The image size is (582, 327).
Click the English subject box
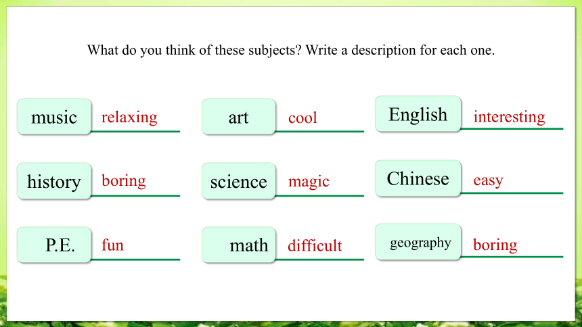(418, 114)
